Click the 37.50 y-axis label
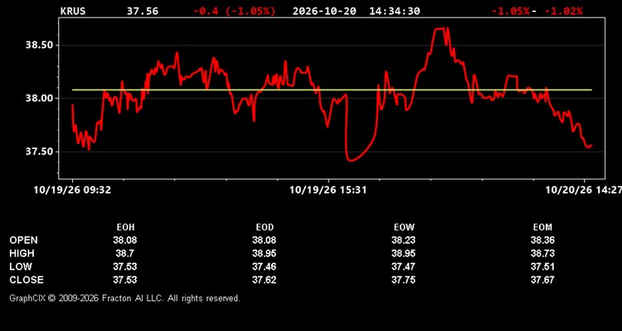This screenshot has height=331, width=622. pos(39,151)
